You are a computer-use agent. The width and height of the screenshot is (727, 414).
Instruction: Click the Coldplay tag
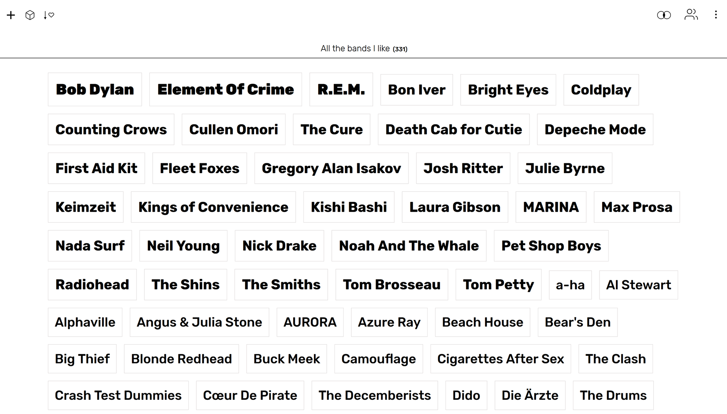[x=601, y=89]
